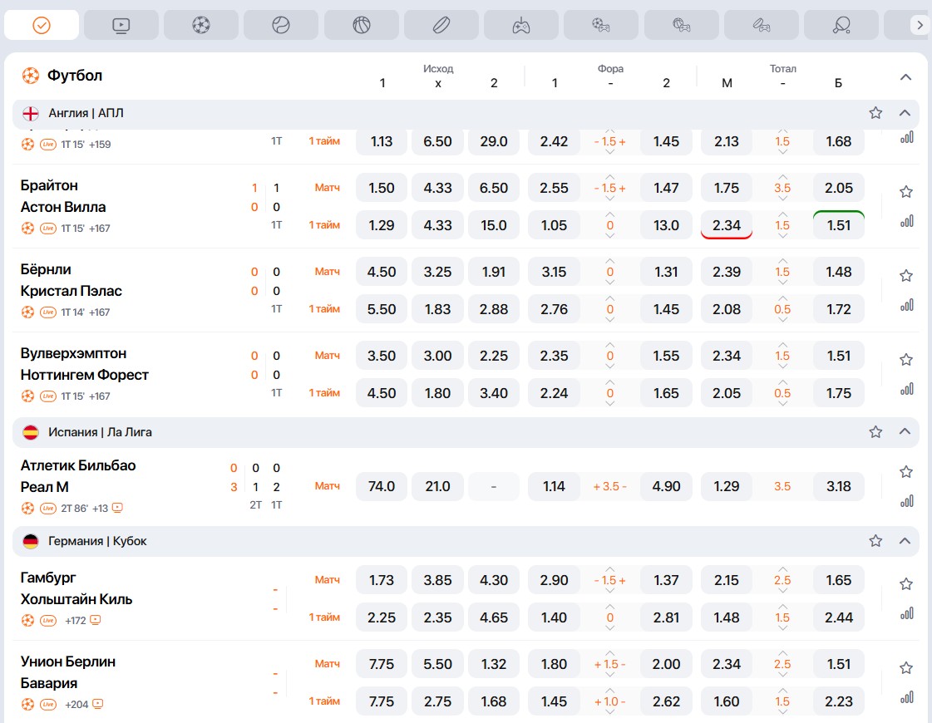
Task: Open the football sport filter tab
Action: tap(200, 26)
